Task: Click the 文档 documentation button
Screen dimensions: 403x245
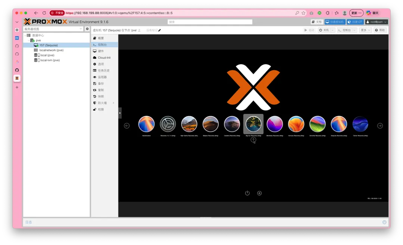Action: [x=317, y=22]
